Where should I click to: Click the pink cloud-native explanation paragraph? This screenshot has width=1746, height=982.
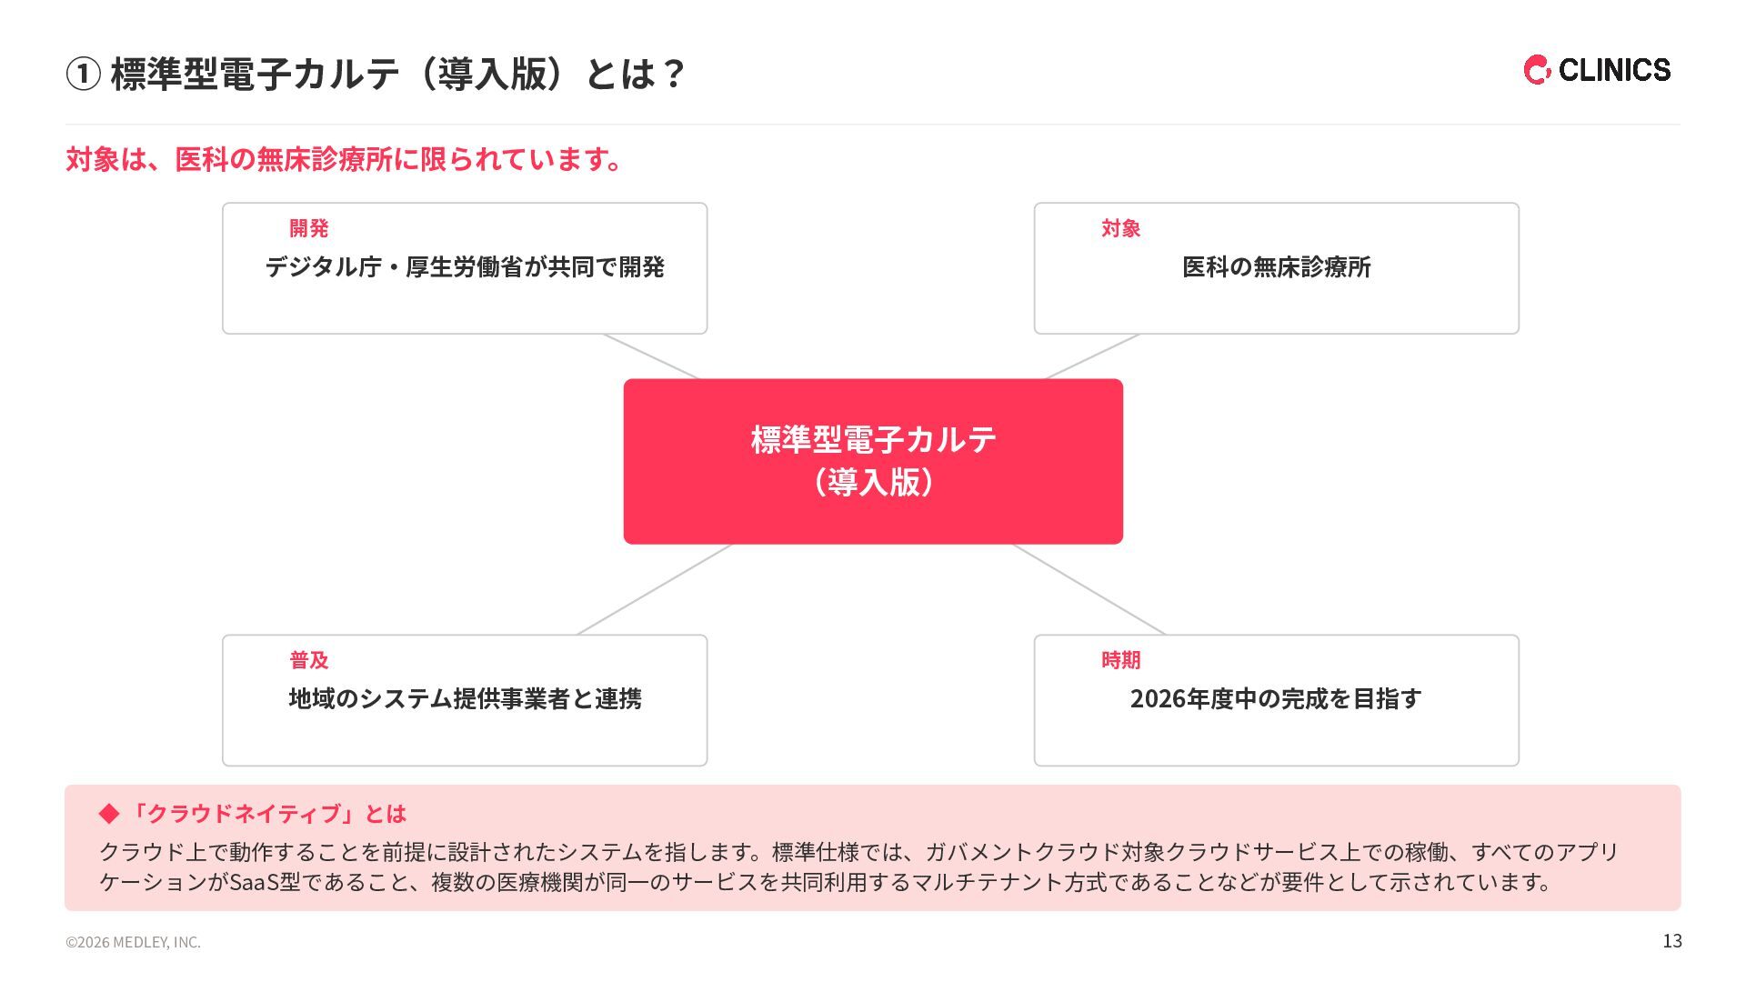click(858, 867)
